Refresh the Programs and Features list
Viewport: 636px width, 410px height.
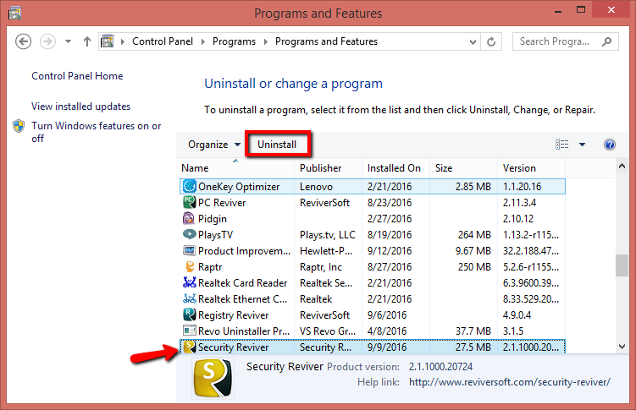coord(491,41)
